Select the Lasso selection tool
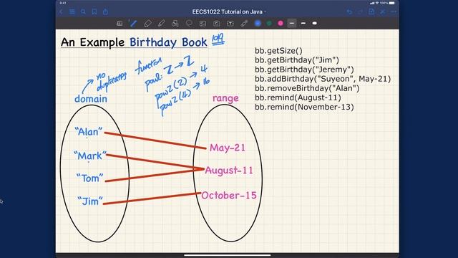458x258 pixels. (x=189, y=23)
